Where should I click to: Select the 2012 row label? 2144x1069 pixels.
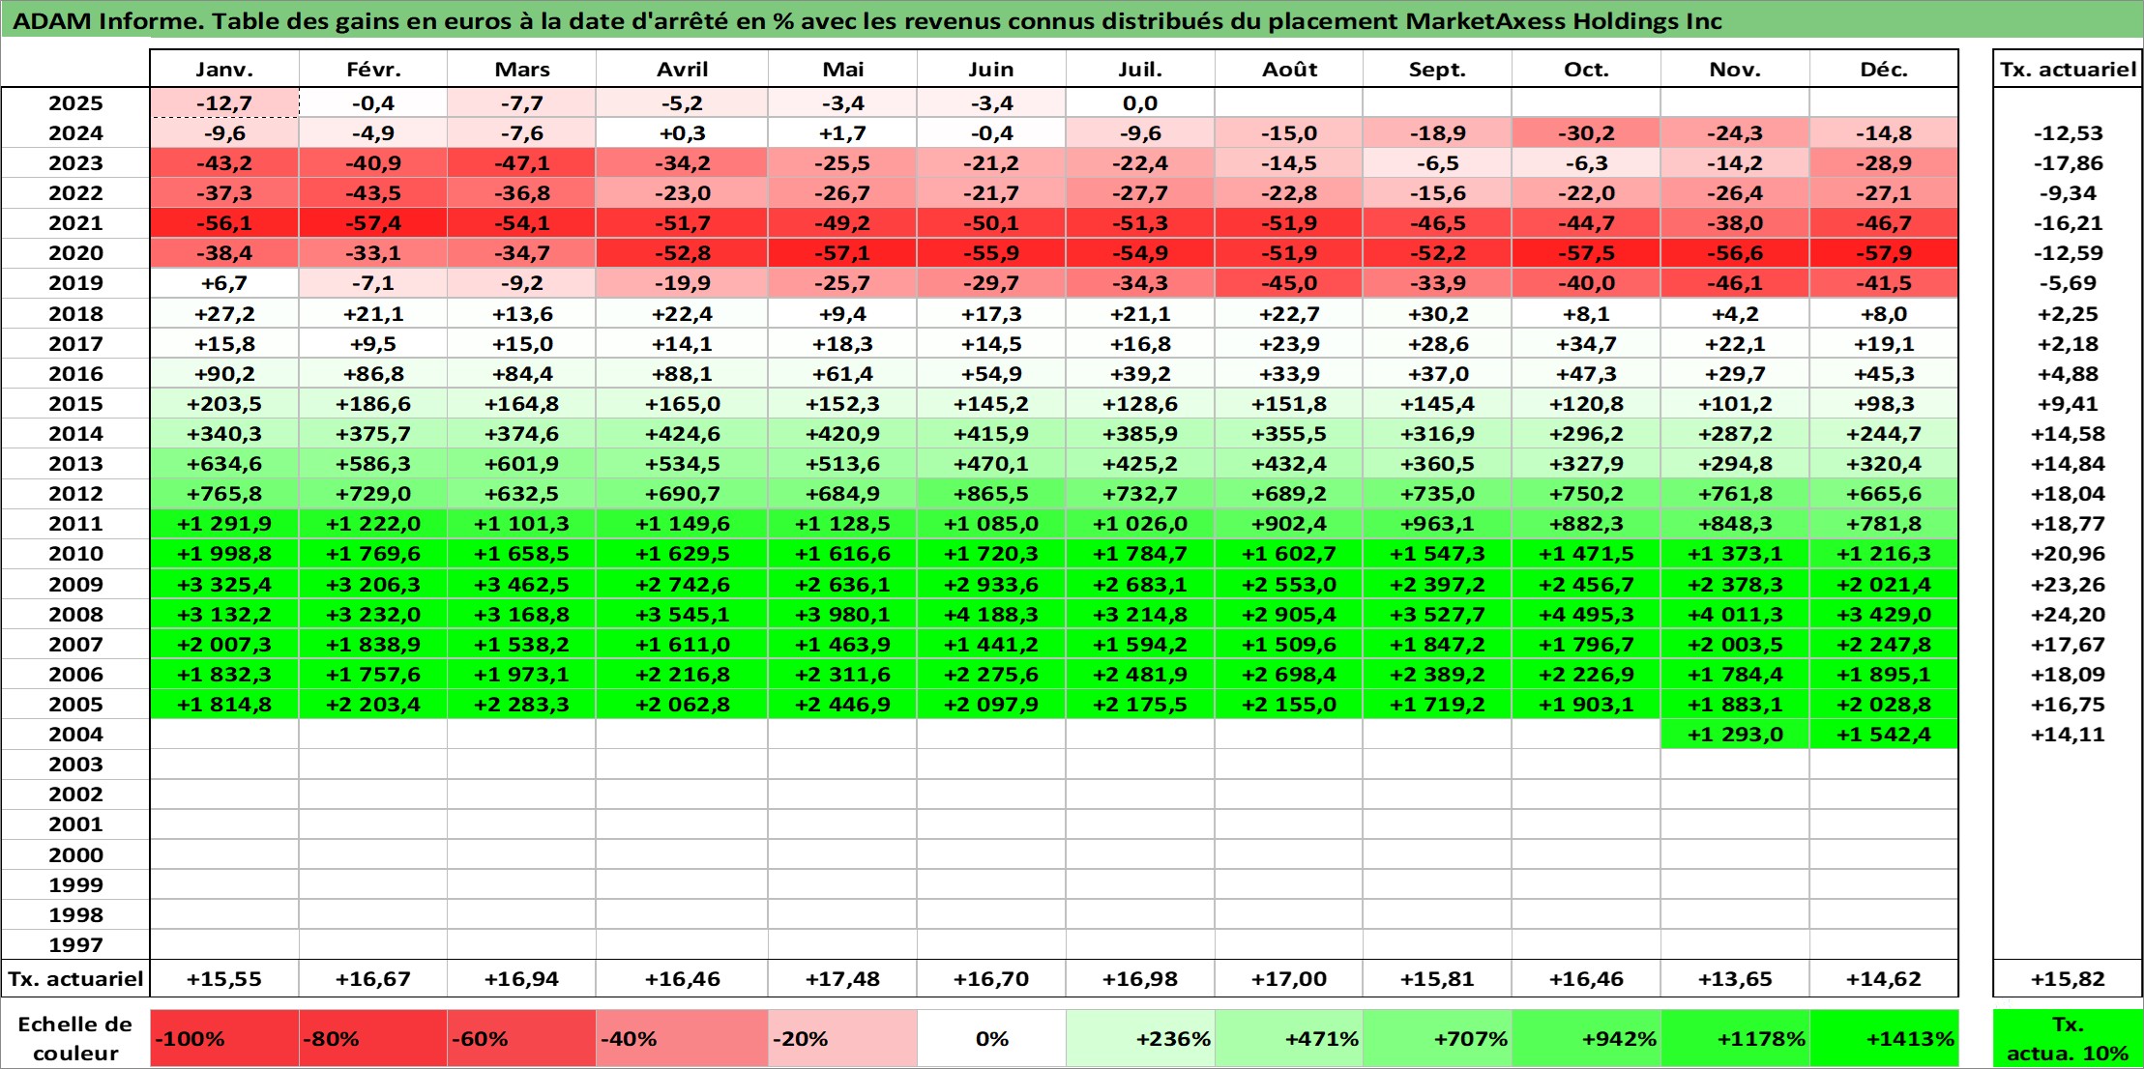75,494
